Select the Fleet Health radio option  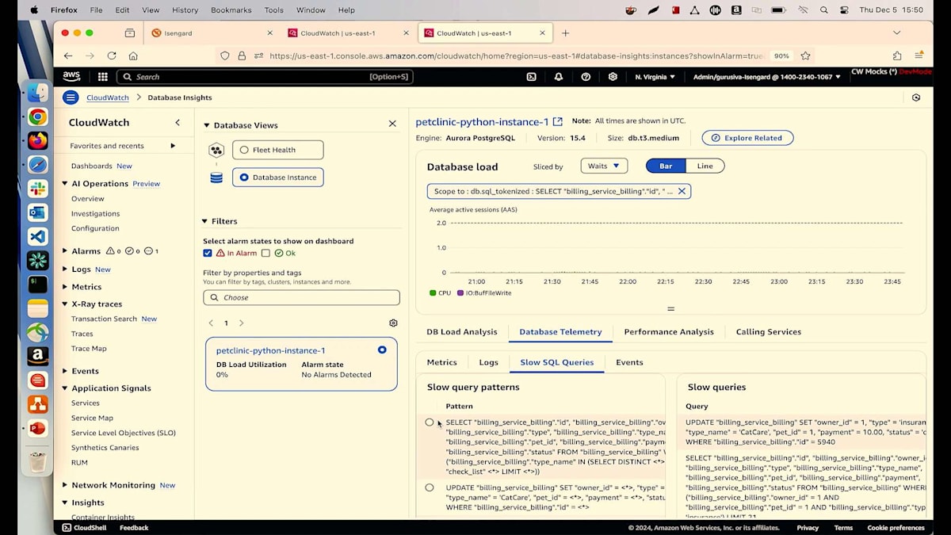point(244,150)
